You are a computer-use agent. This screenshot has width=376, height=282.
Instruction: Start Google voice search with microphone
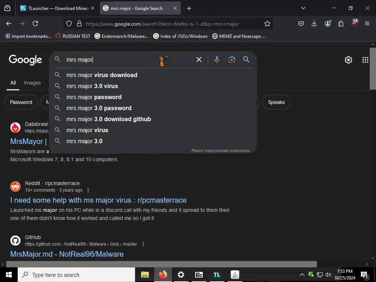point(217,59)
